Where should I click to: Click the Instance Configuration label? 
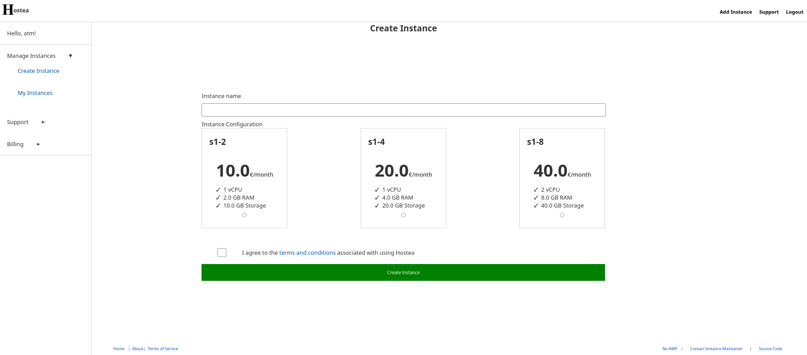[x=232, y=125]
